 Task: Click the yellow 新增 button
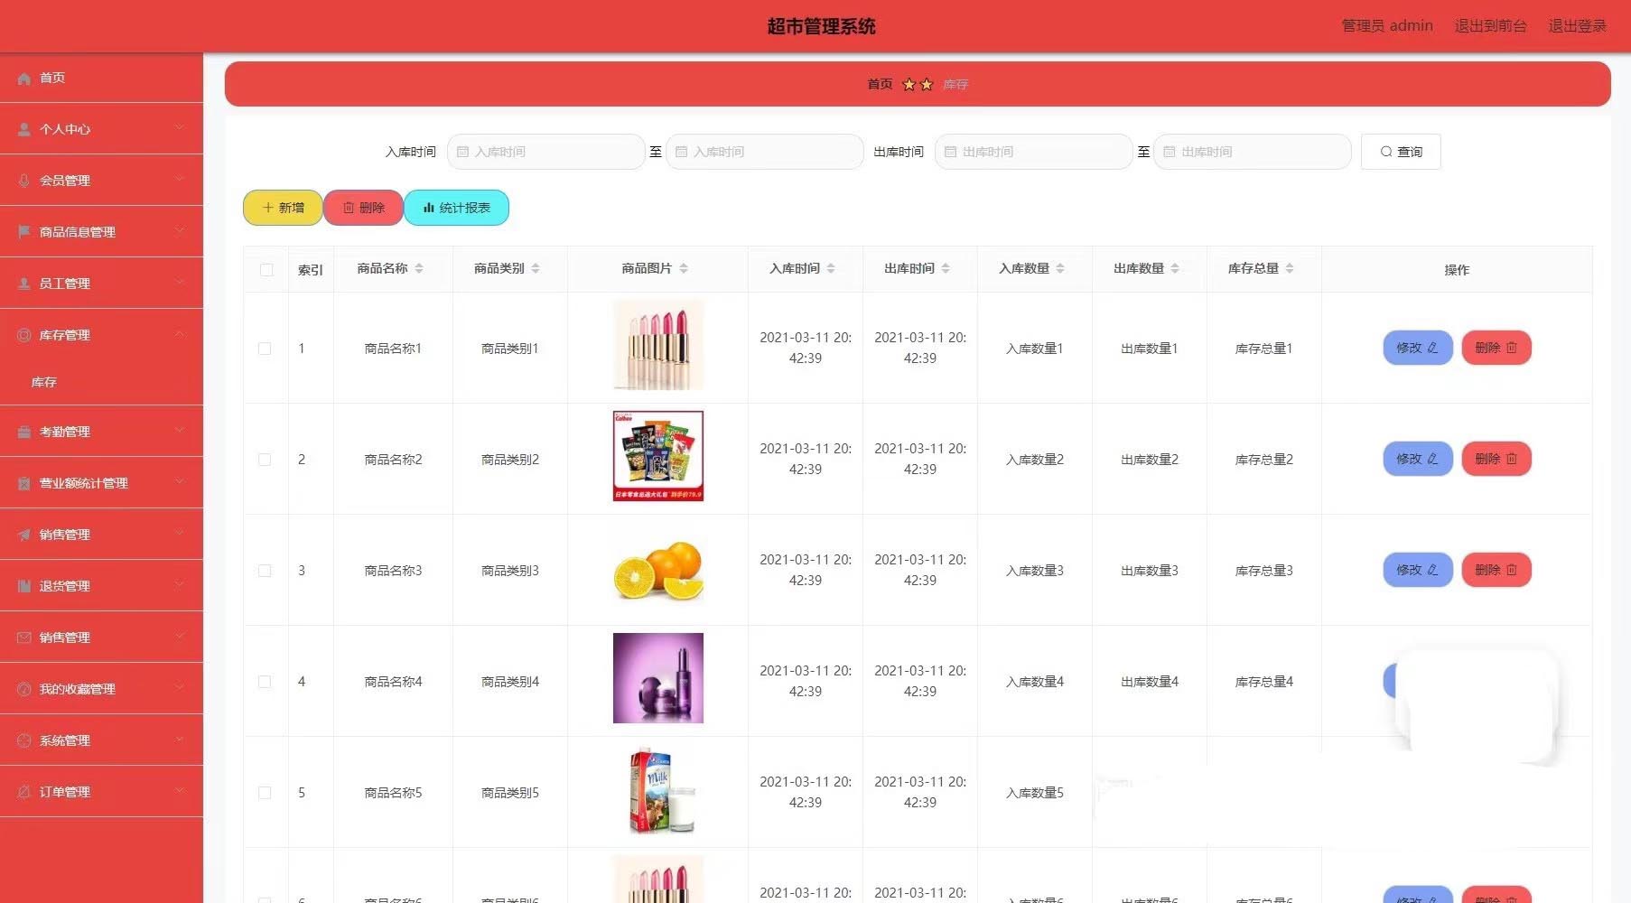point(283,208)
